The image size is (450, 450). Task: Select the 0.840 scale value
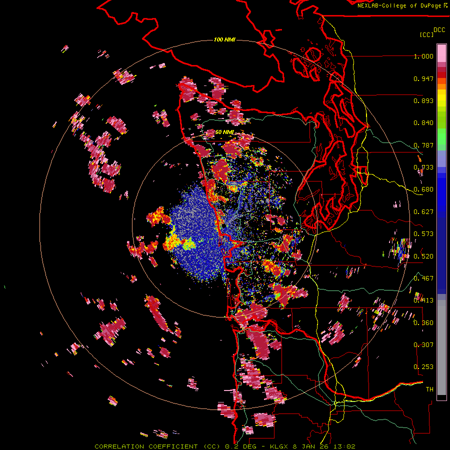point(423,123)
